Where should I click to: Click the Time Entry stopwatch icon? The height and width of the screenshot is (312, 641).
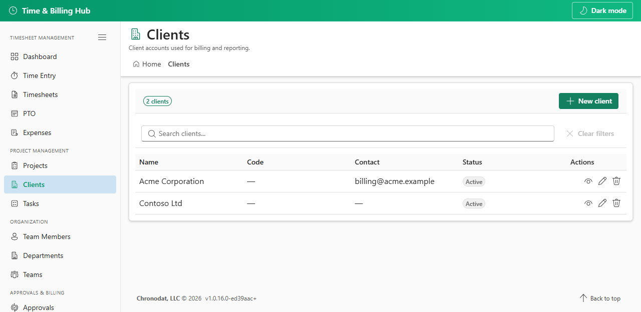[x=15, y=75]
